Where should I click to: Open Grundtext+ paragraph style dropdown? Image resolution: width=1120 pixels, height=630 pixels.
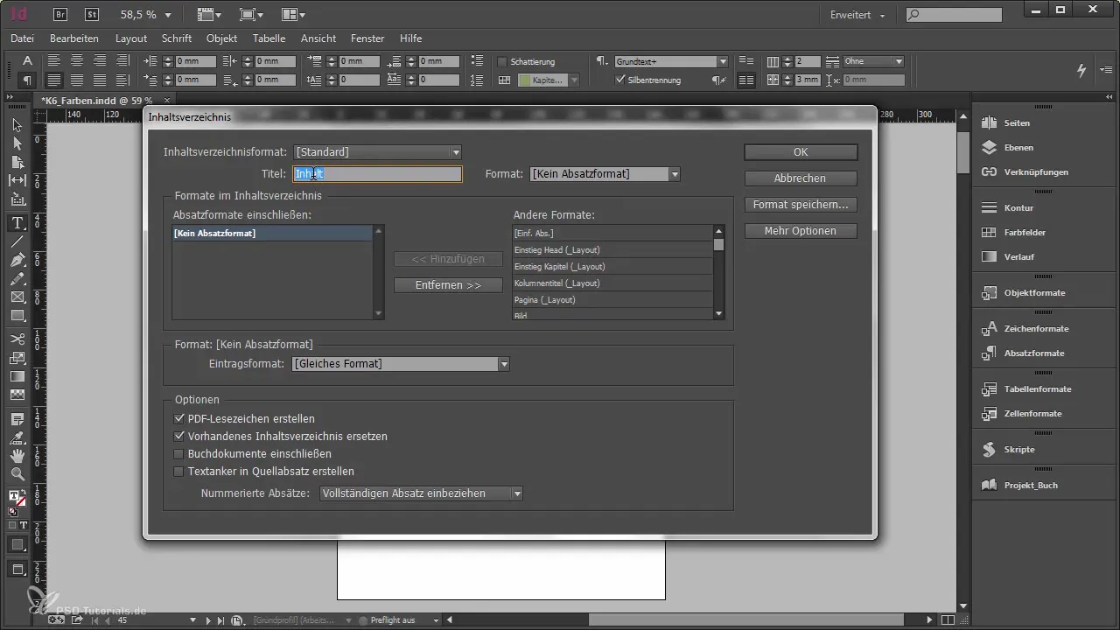pos(671,62)
